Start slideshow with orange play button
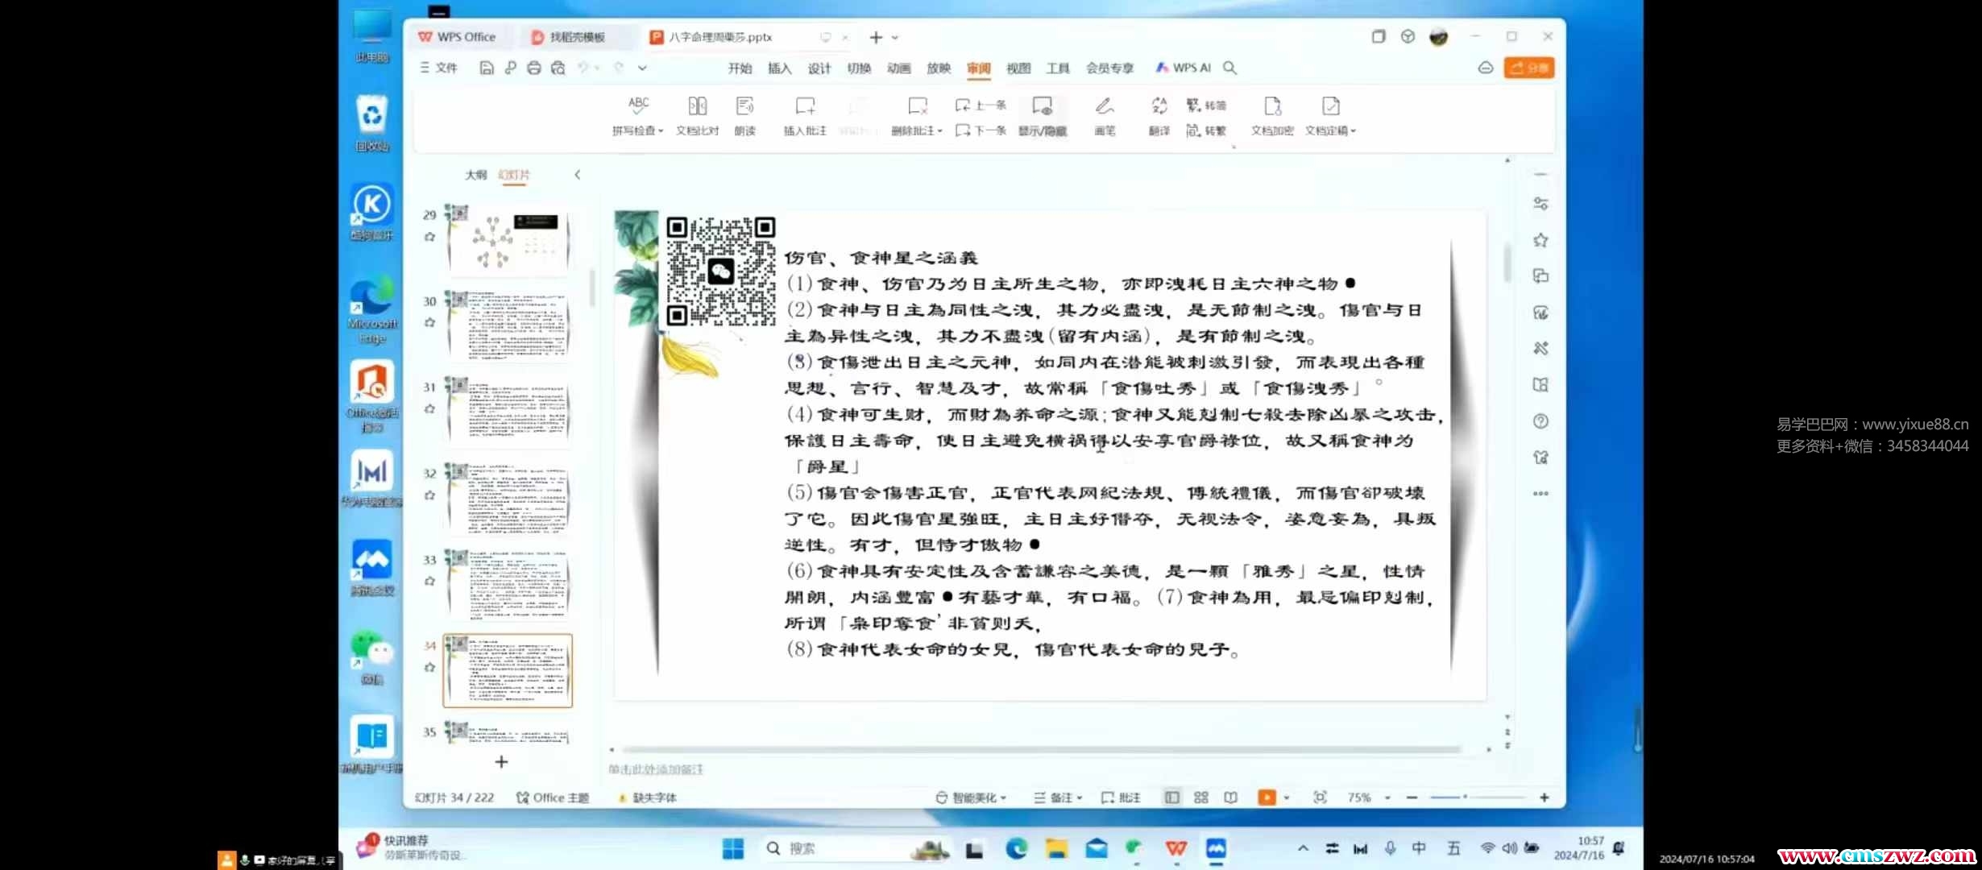This screenshot has width=1982, height=870. pos(1267,797)
